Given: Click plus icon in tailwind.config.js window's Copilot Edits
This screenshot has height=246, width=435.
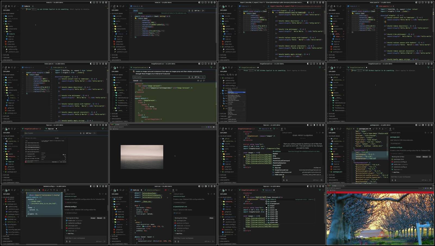Looking at the screenshot, I should click(106, 194).
